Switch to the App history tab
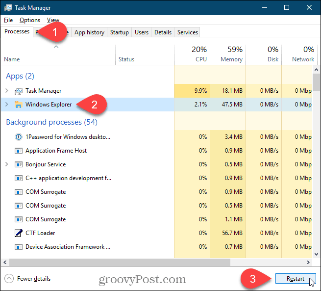 click(89, 32)
